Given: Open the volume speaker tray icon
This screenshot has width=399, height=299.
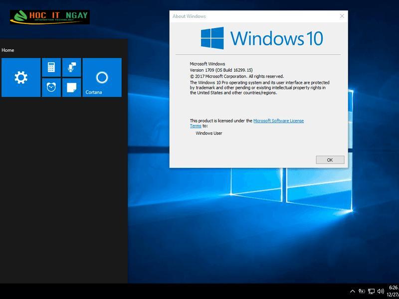Looking at the screenshot, I should [381, 292].
